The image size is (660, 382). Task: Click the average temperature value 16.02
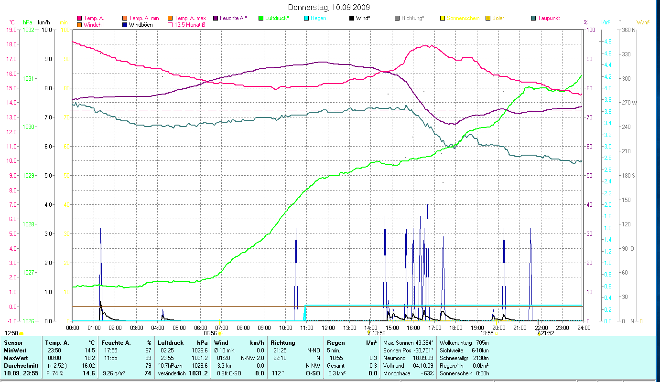point(88,366)
